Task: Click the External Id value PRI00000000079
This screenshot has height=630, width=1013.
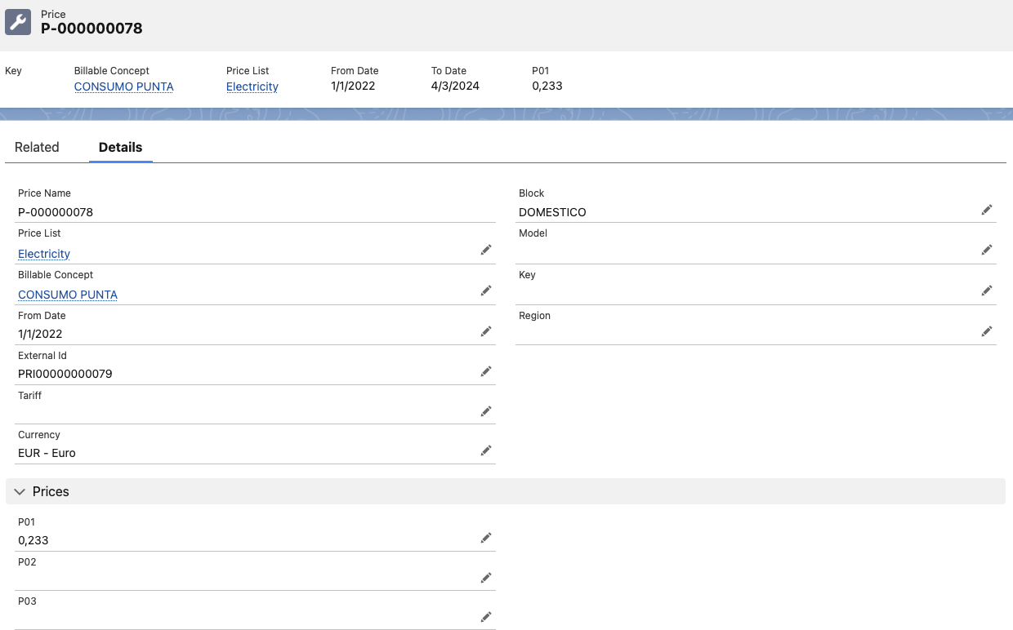Action: click(x=65, y=374)
